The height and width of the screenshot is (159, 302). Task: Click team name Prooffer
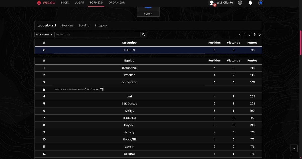(x=129, y=75)
